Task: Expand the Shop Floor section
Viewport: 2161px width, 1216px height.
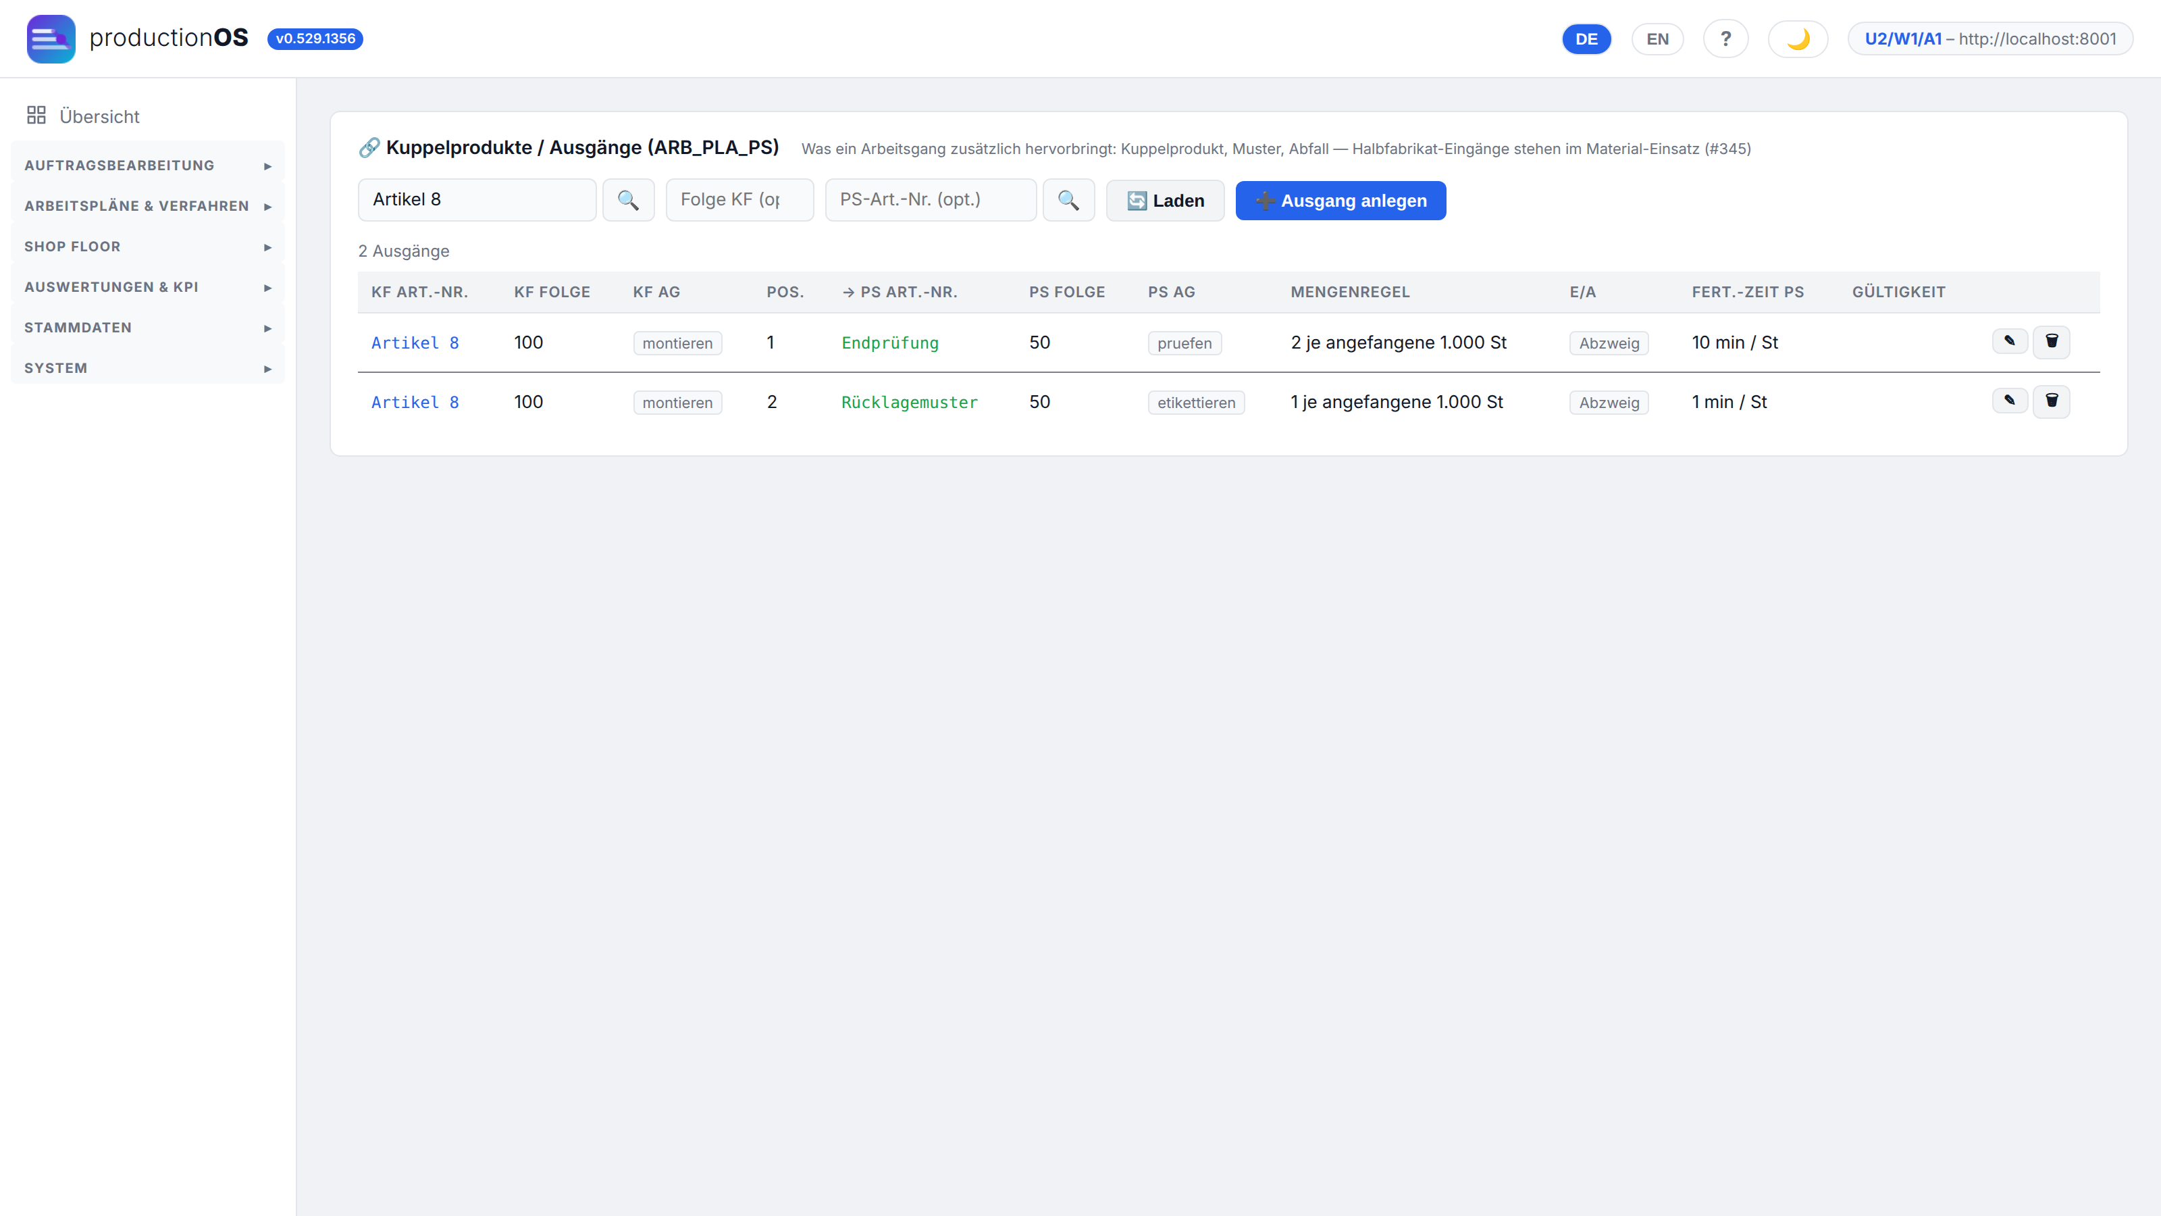Action: [148, 247]
